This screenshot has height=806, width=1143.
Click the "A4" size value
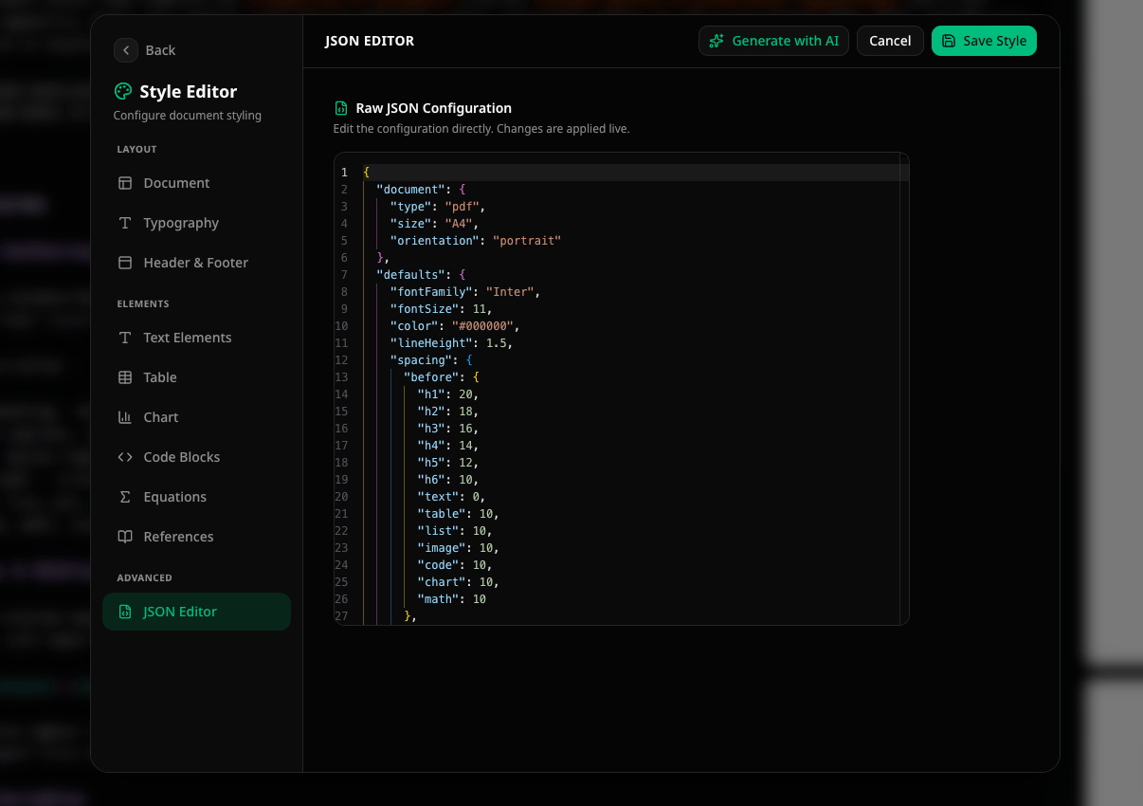pyautogui.click(x=458, y=224)
